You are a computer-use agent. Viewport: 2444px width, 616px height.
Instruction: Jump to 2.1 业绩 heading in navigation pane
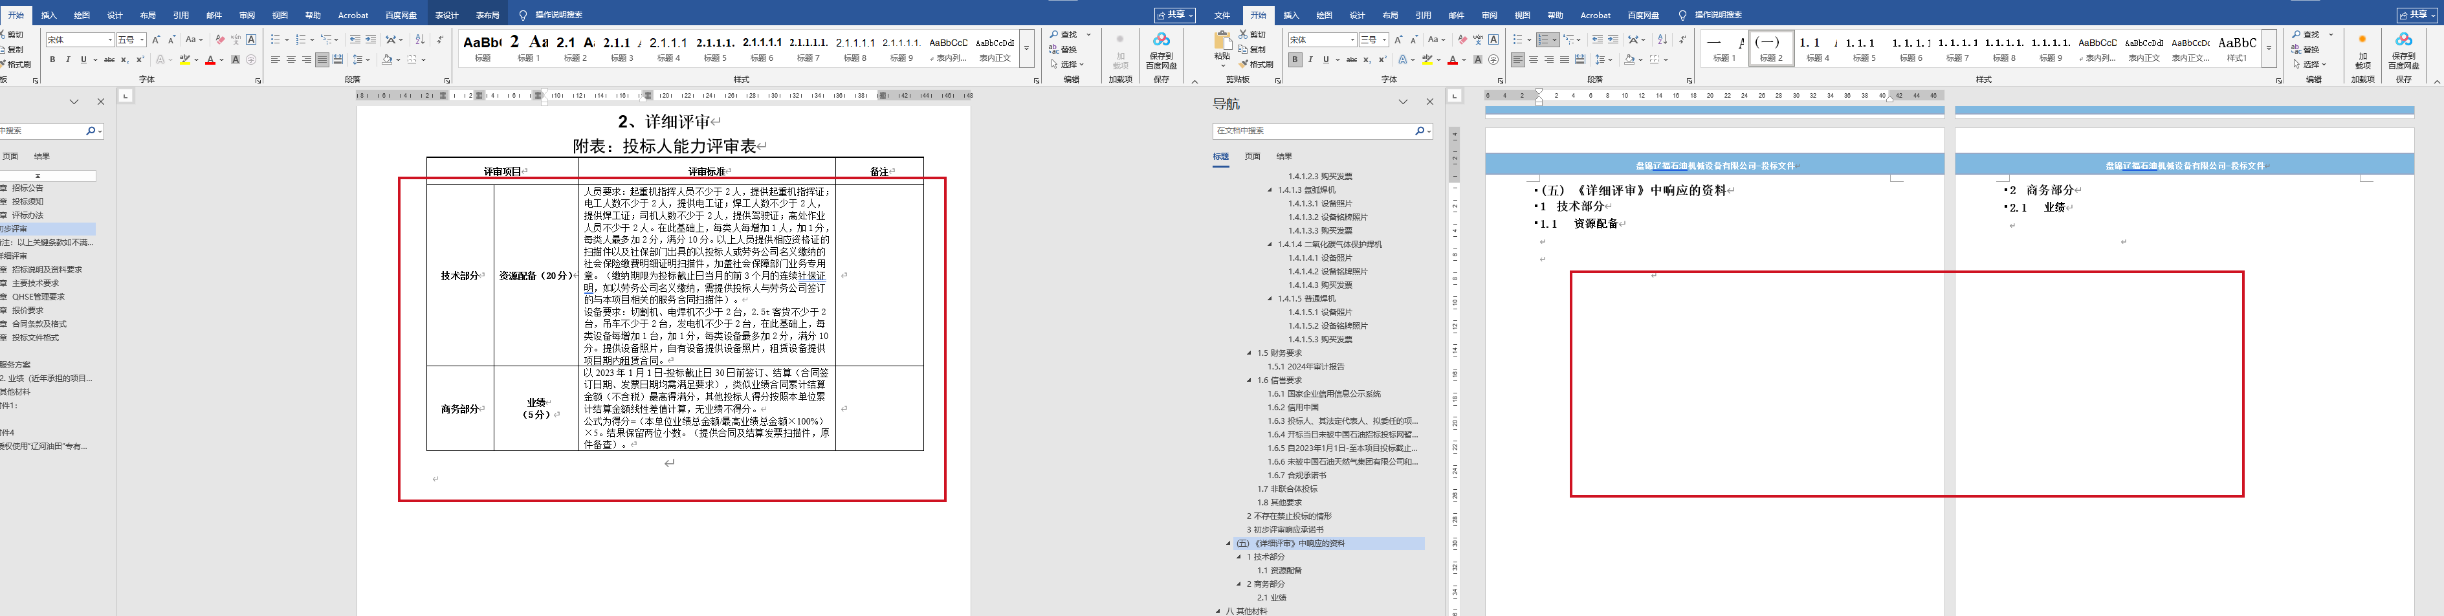point(1272,598)
